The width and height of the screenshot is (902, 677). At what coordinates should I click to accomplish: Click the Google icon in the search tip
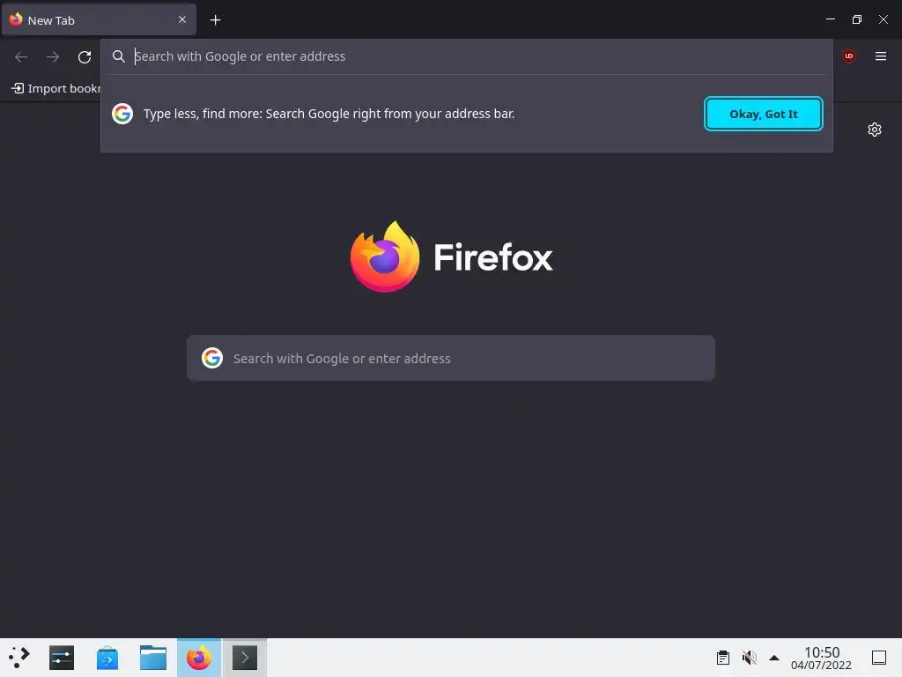point(122,114)
